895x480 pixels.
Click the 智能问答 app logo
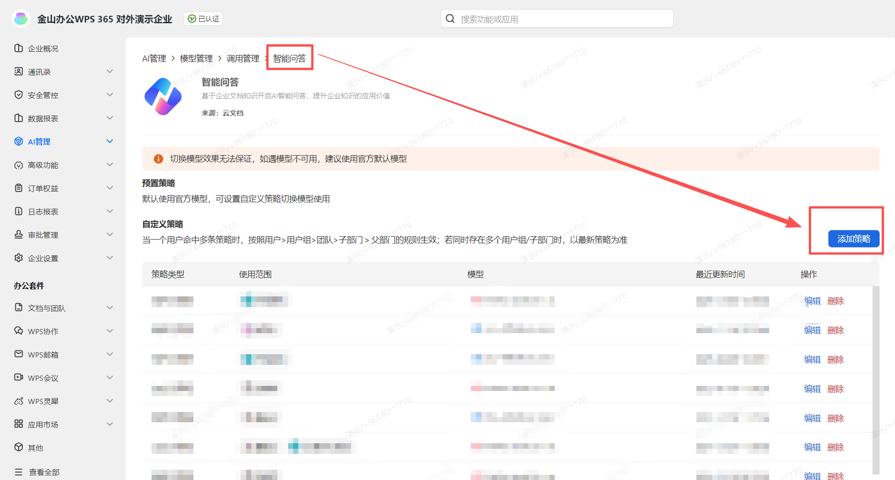pos(163,96)
